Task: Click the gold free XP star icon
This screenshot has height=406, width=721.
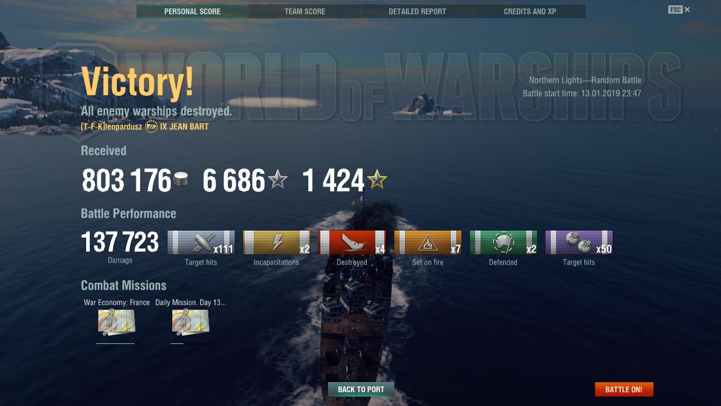Action: tap(377, 180)
